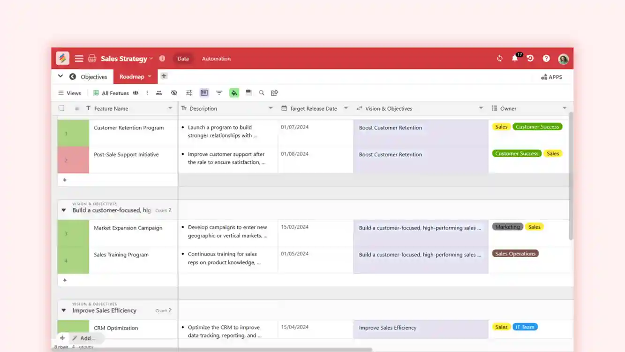Switch to the Objectives table tab

click(x=93, y=77)
